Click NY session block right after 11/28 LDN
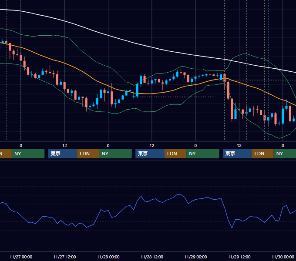The width and height of the screenshot is (296, 261). [203, 154]
